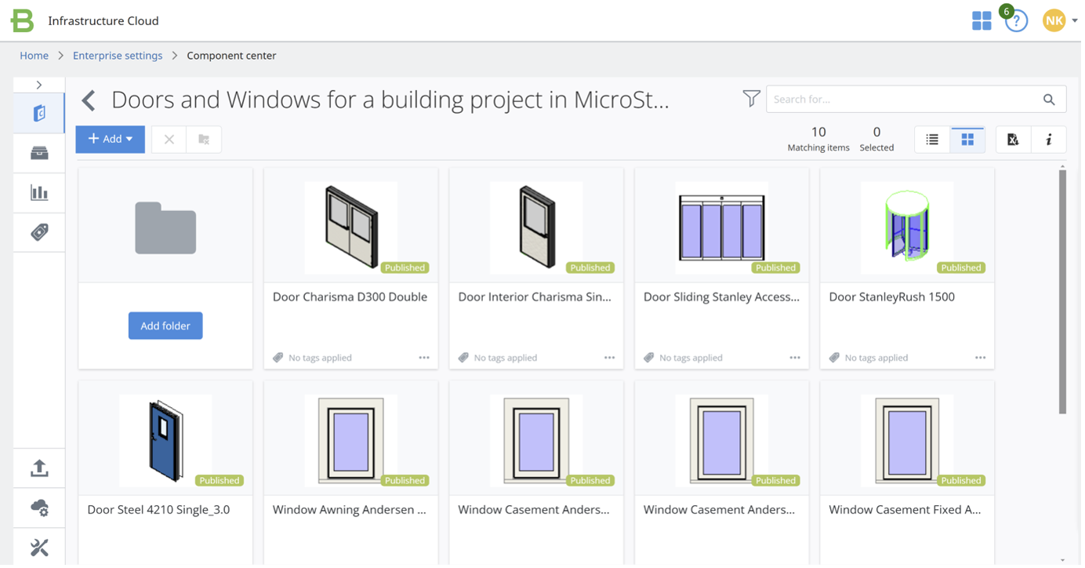Select the archive box icon in sidebar
Screen dimensions: 1085x568
tap(38, 152)
